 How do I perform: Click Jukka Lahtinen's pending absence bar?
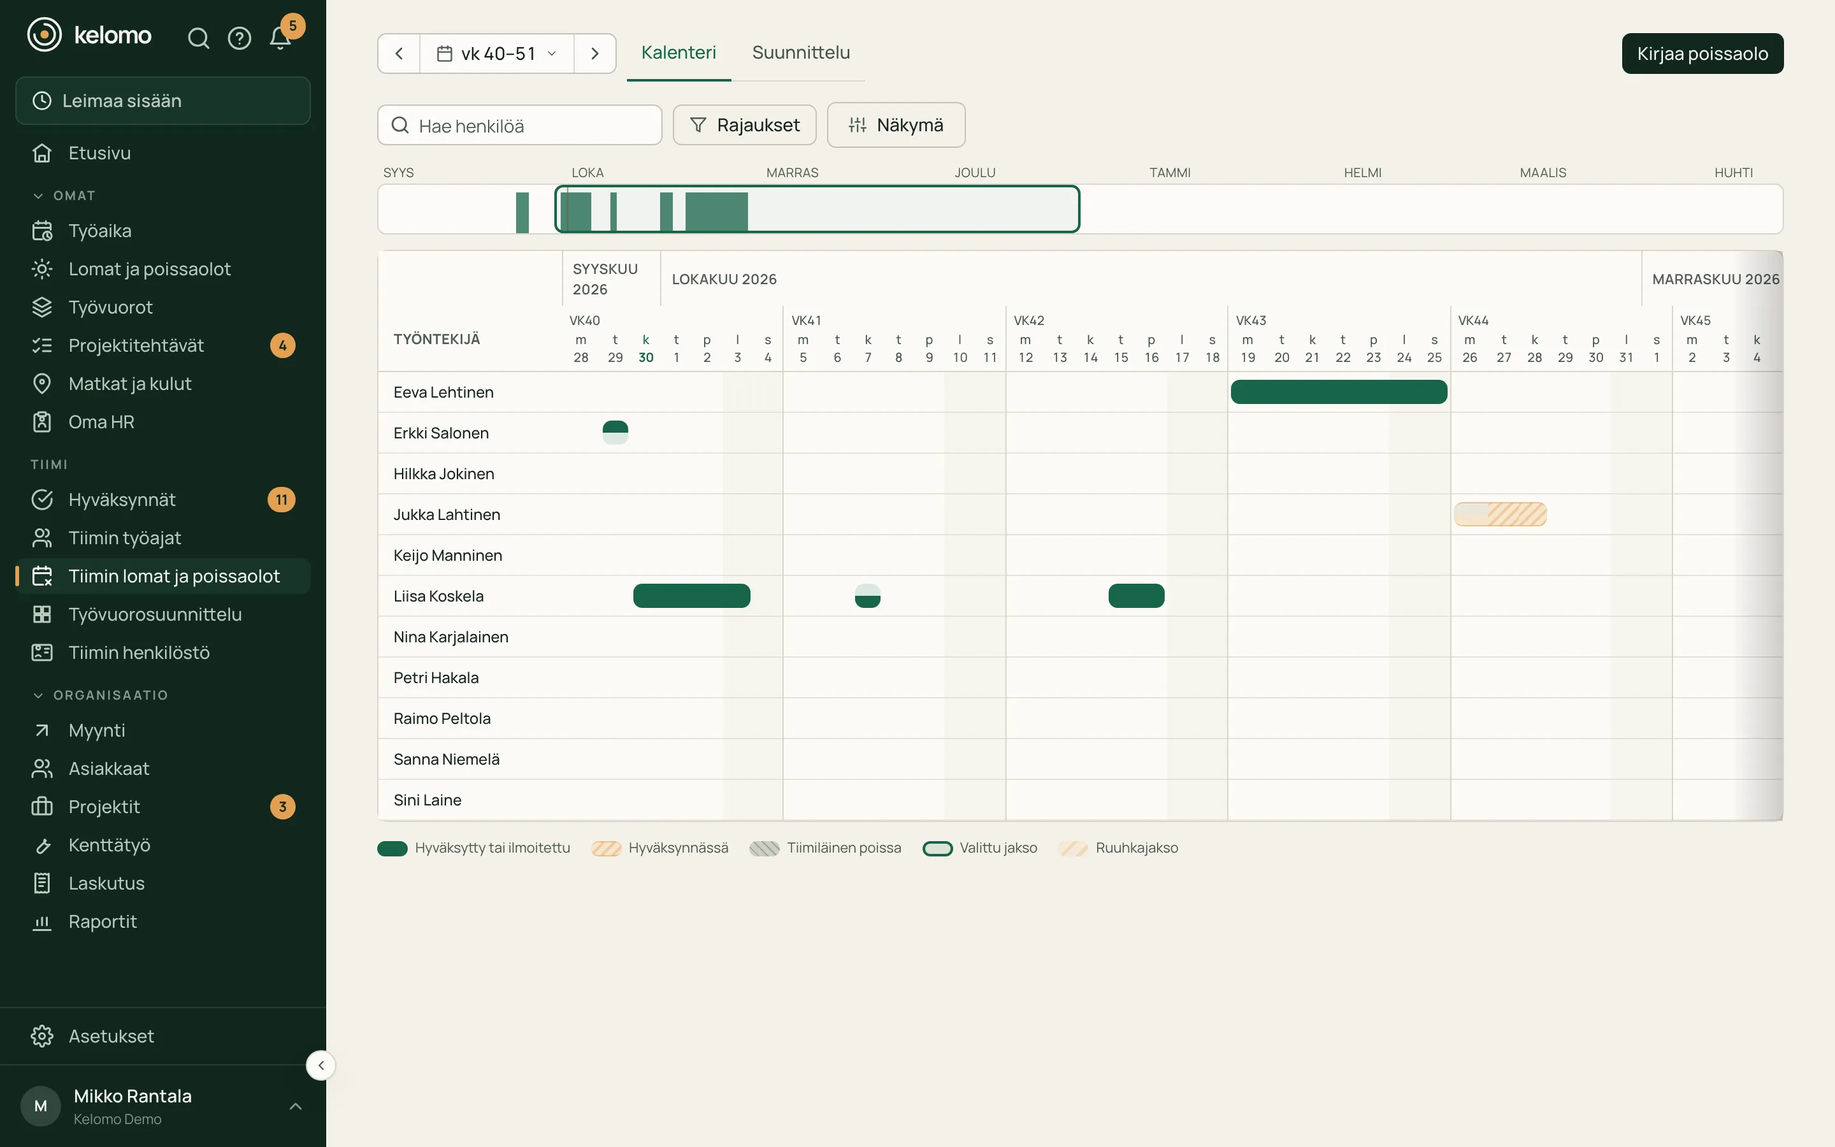click(1500, 514)
